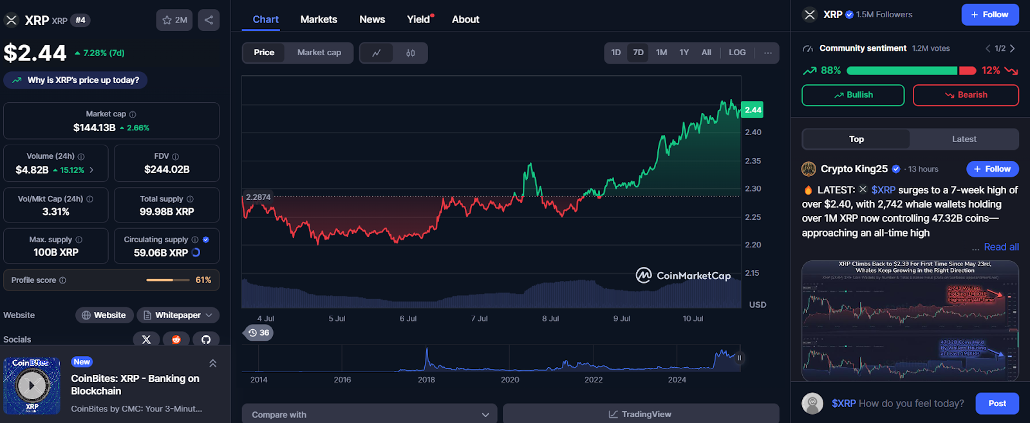Switch to candlestick chart view icon

[411, 53]
